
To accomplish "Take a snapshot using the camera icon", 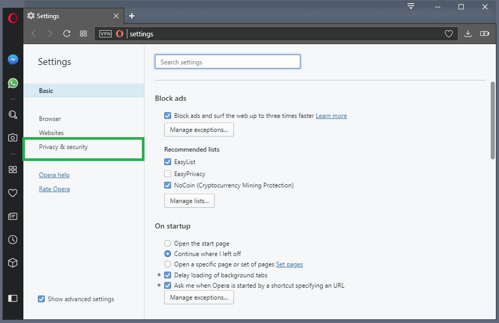I will coord(12,137).
